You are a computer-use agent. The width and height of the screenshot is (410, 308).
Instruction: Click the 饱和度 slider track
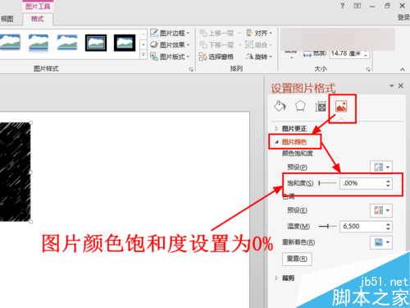327,183
